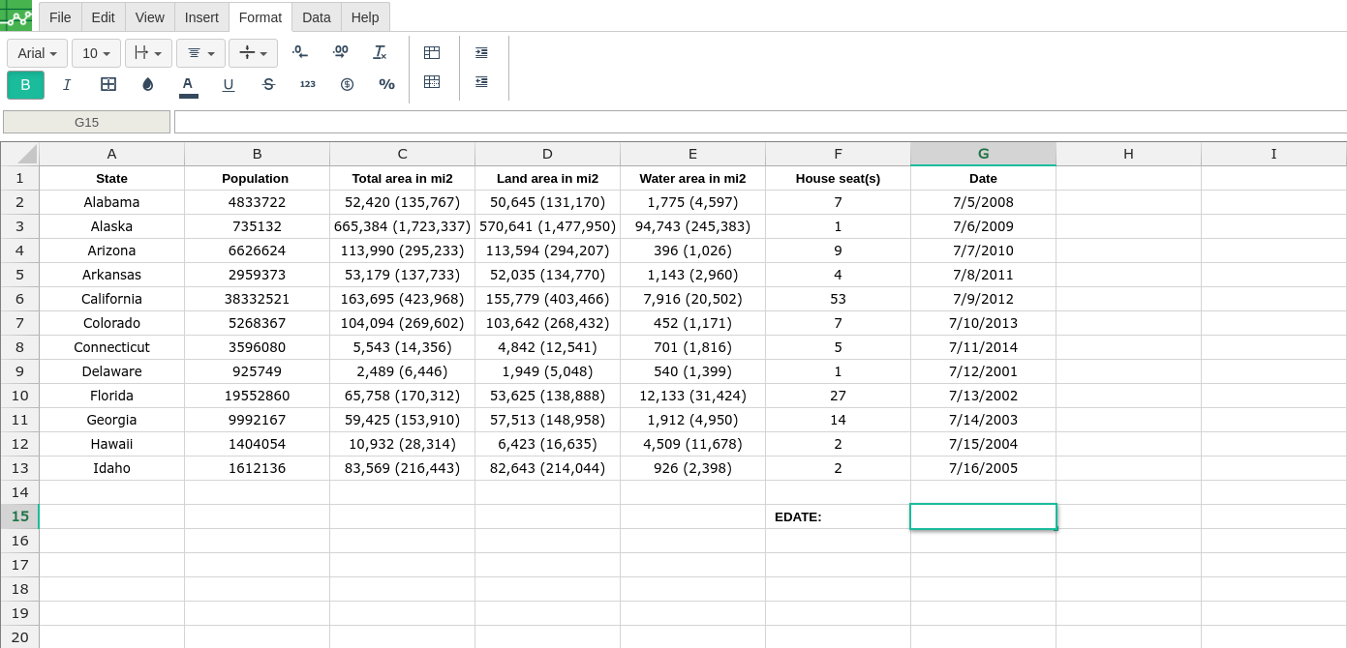Apply the 123 number format

[x=307, y=84]
